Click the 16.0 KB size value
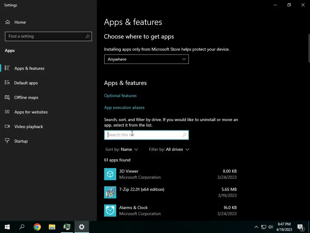The height and width of the screenshot is (233, 310). click(230, 208)
